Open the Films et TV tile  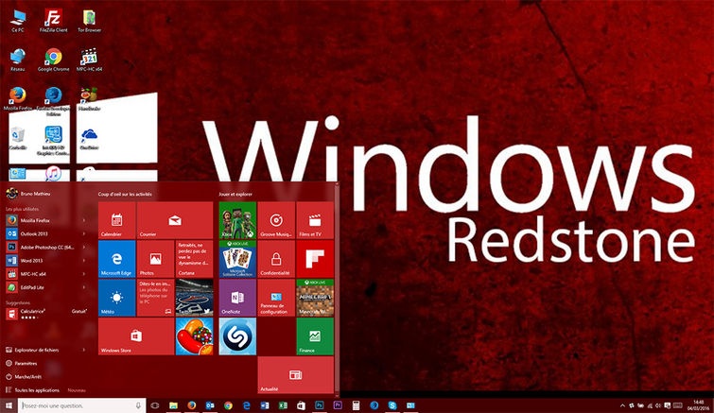point(315,220)
